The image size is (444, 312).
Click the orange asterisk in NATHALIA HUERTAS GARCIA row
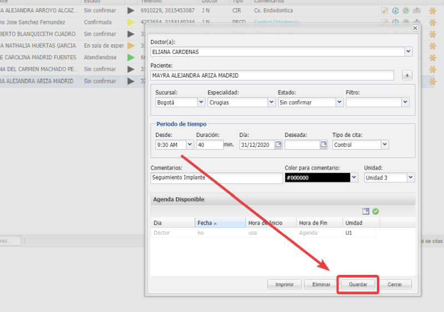(x=432, y=46)
